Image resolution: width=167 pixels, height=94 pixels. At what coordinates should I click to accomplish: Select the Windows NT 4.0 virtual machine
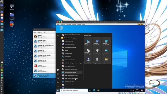pyautogui.click(x=44, y=61)
